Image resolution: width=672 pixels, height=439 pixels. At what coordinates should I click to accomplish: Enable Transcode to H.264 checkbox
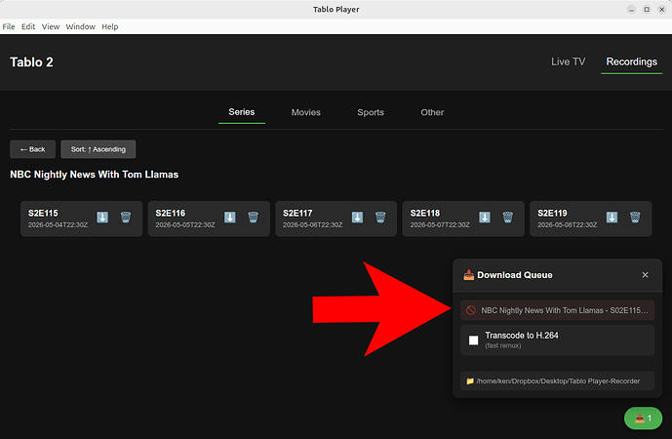[x=474, y=340]
